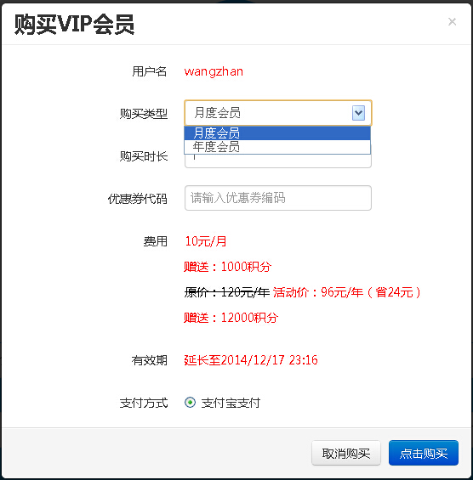Focus the 购买时长 input field
The height and width of the screenshot is (480, 473).
[x=278, y=161]
